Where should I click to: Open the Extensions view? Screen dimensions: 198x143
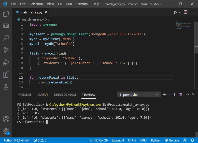6,75
